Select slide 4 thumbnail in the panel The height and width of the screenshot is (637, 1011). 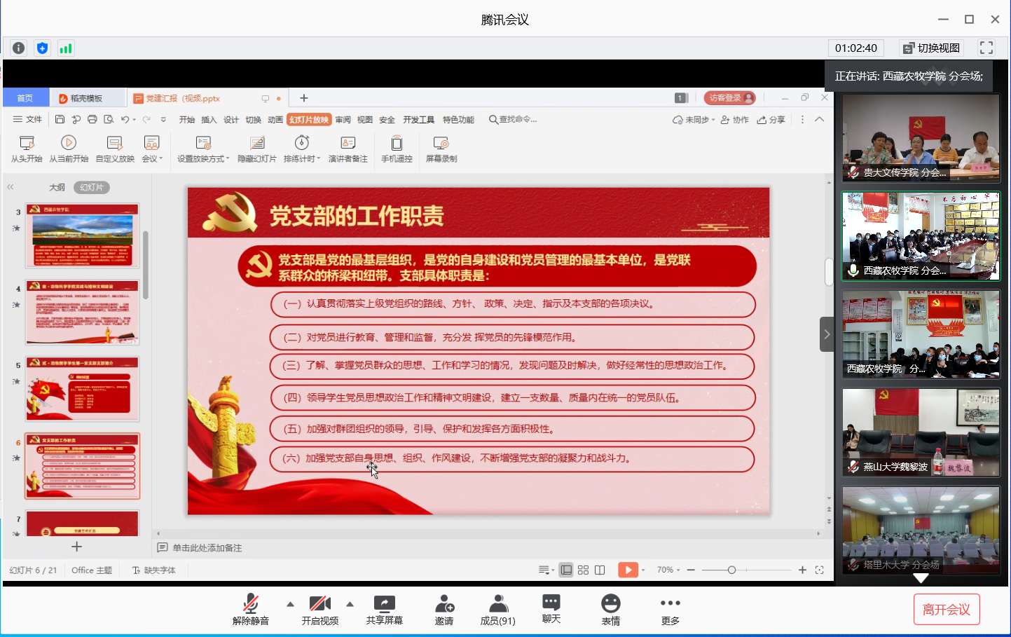(82, 313)
